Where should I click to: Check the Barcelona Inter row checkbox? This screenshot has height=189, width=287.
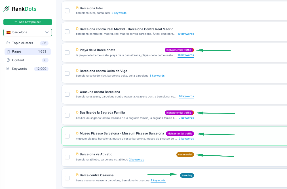pos(67,11)
